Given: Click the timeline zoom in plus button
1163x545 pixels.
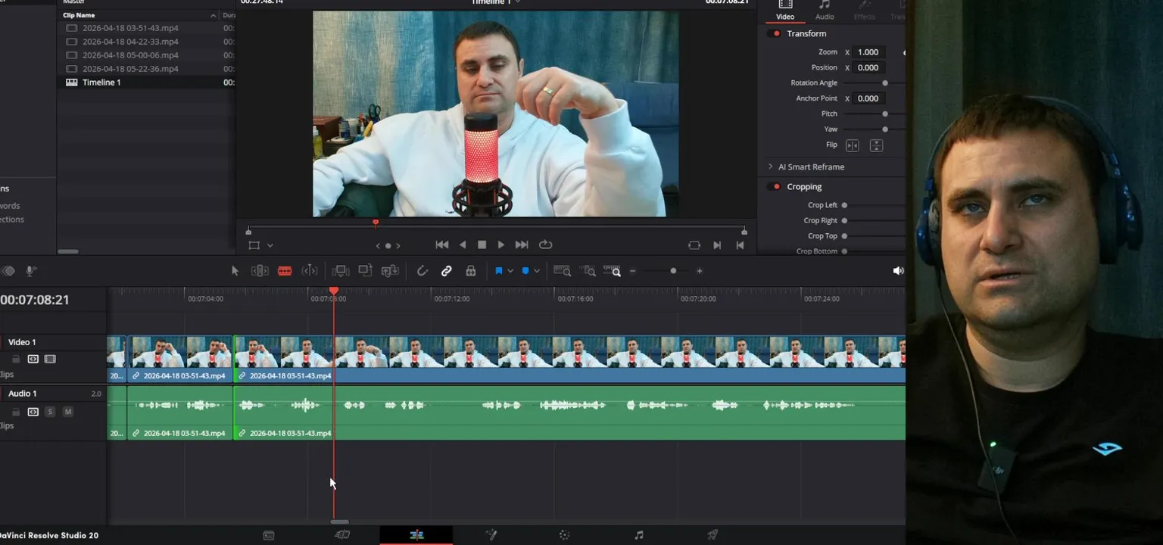Looking at the screenshot, I should (x=700, y=271).
